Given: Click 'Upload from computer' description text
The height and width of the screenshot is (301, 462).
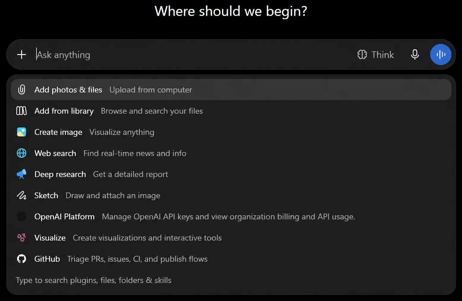Looking at the screenshot, I should coord(151,90).
